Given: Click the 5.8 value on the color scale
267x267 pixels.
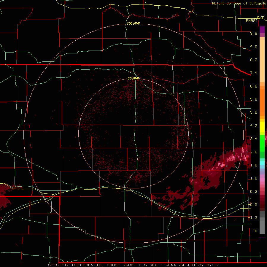Looking at the screenshot, I should tap(254, 99).
